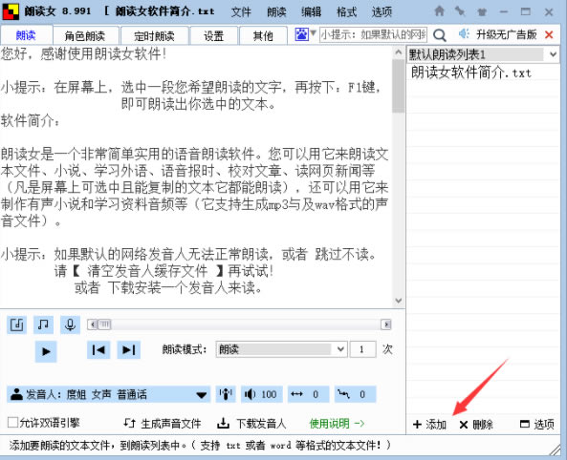Click the app logo in title bar
Viewport: 567px width, 460px height.
[11, 11]
